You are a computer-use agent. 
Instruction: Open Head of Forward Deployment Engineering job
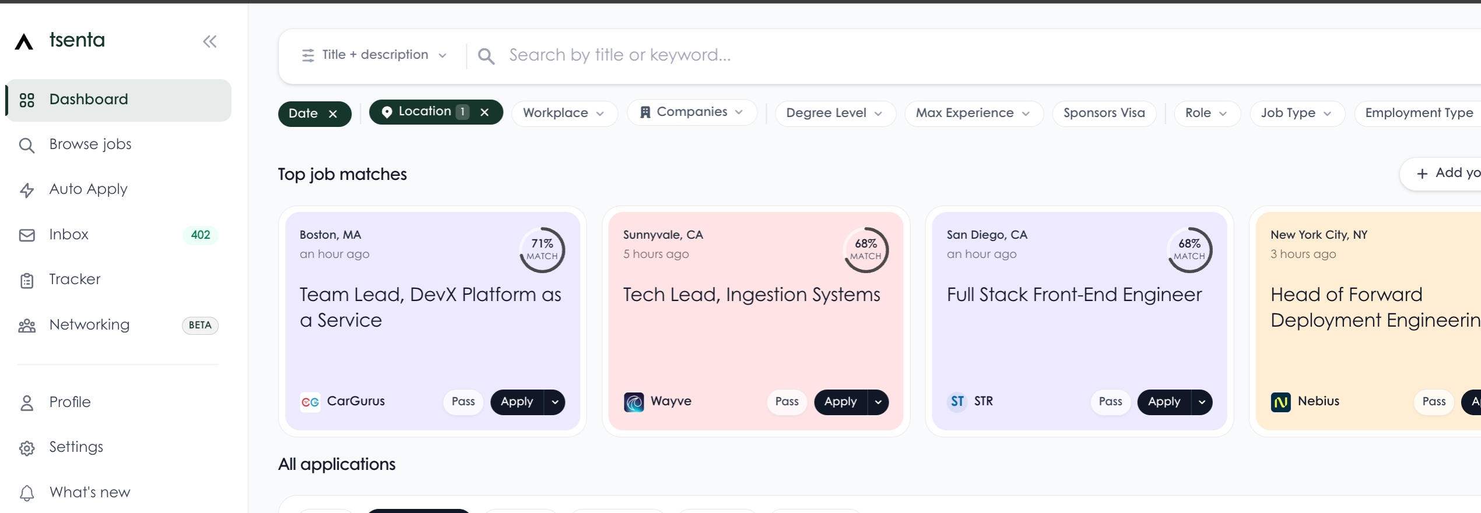coord(1375,307)
